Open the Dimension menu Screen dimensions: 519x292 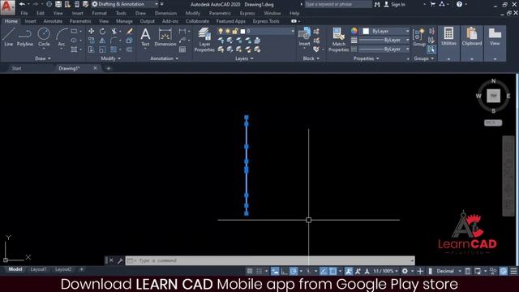(165, 13)
